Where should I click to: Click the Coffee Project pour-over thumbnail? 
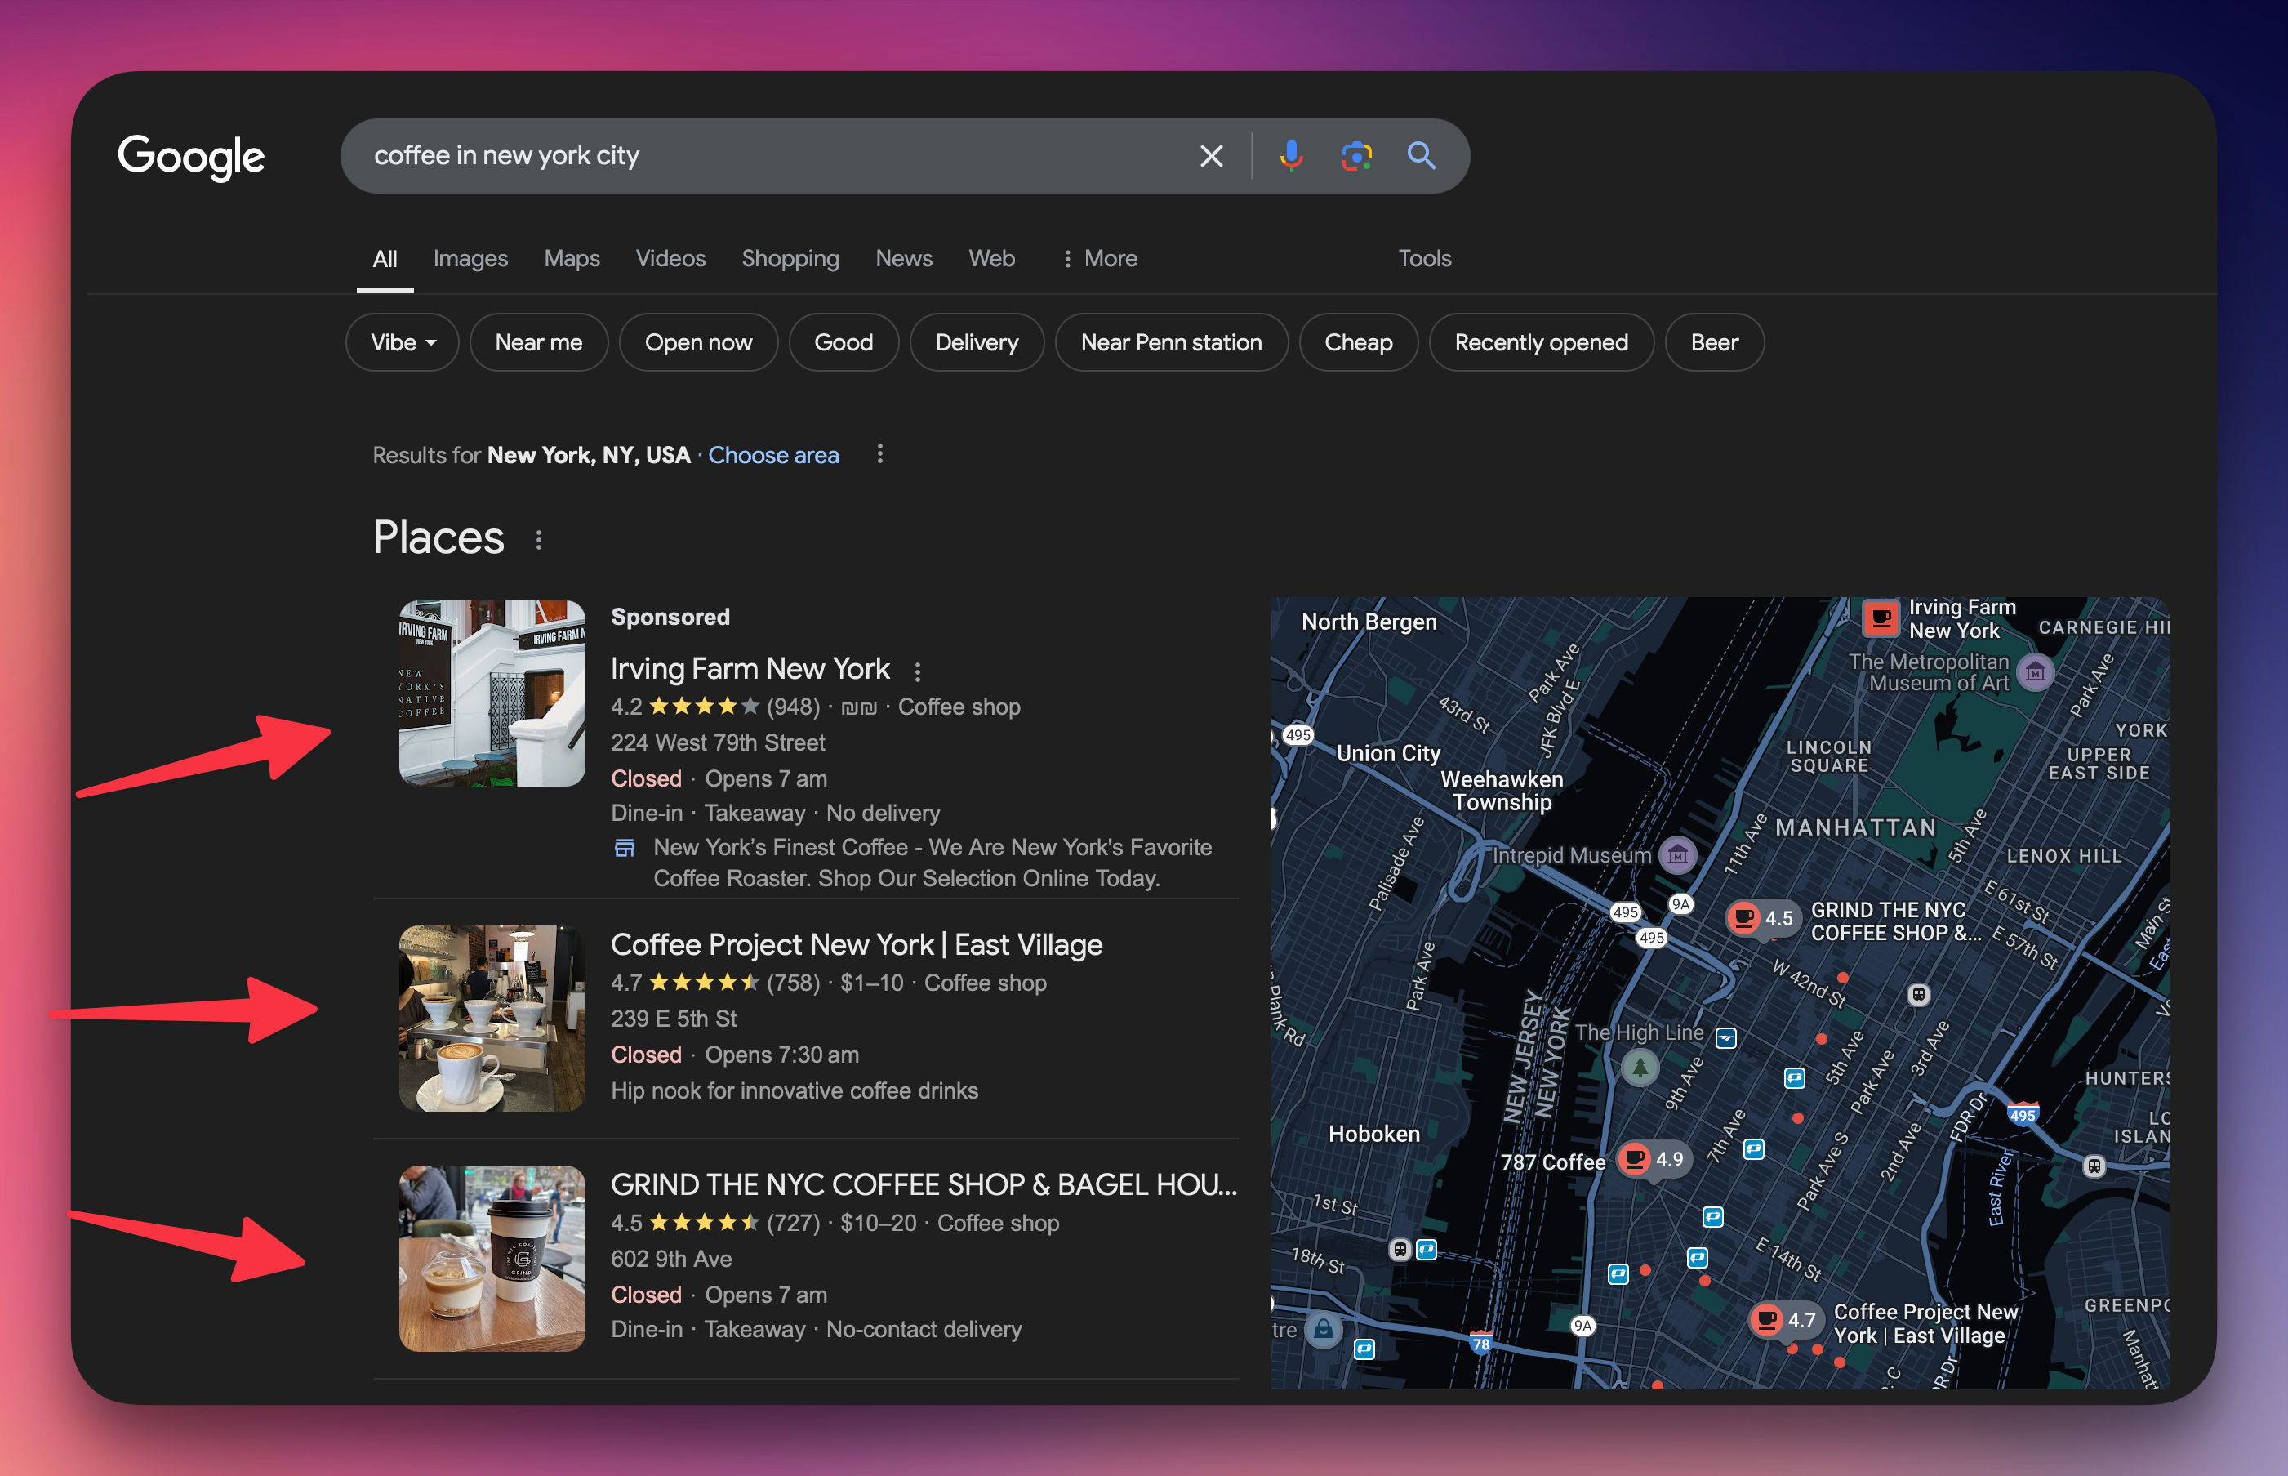tap(492, 1018)
